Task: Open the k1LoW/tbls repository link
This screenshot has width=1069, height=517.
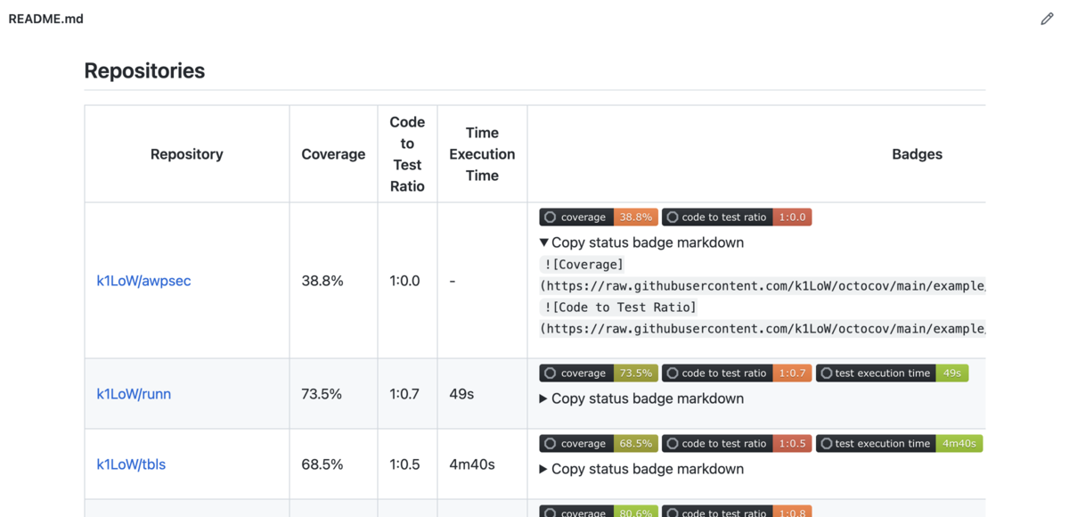Action: 131,464
